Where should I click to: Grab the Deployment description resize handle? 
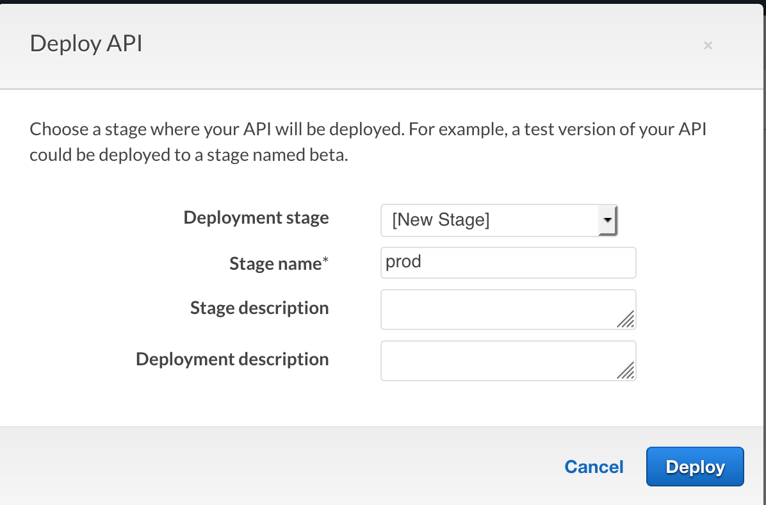pos(626,370)
